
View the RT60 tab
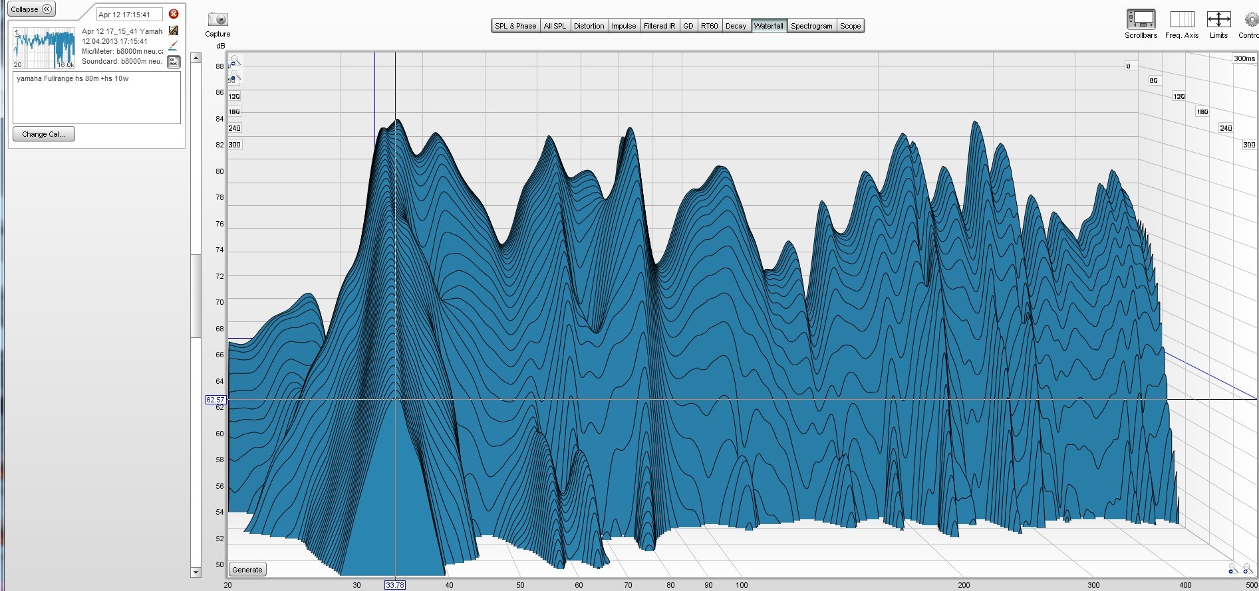point(710,26)
